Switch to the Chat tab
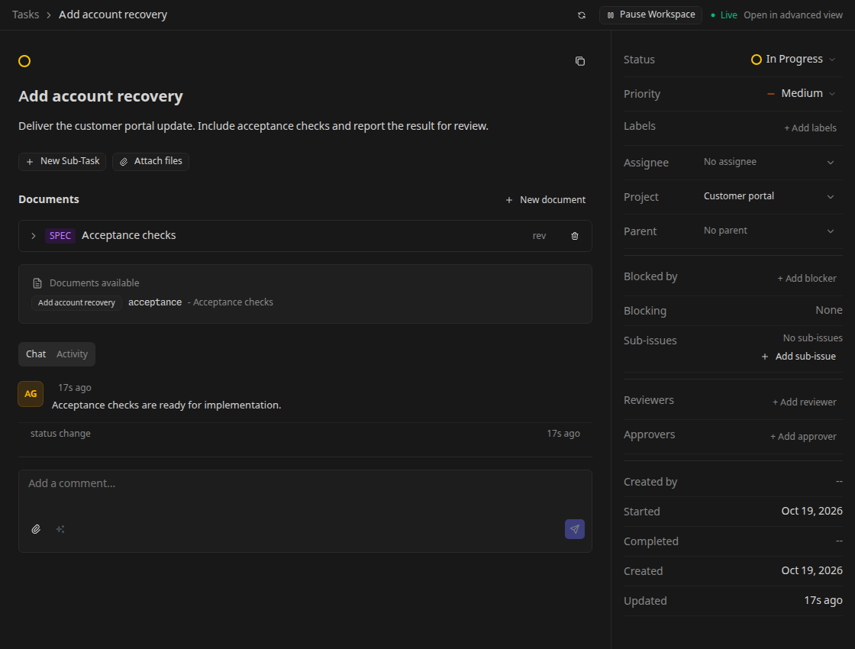 [36, 354]
